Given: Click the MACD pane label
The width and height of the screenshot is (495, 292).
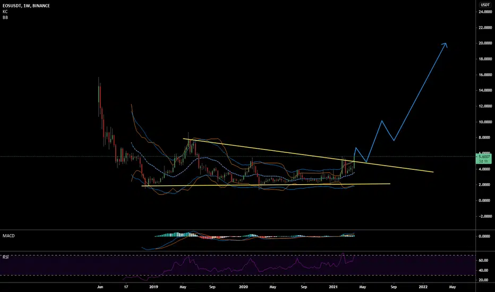Looking at the screenshot, I should (x=8, y=236).
